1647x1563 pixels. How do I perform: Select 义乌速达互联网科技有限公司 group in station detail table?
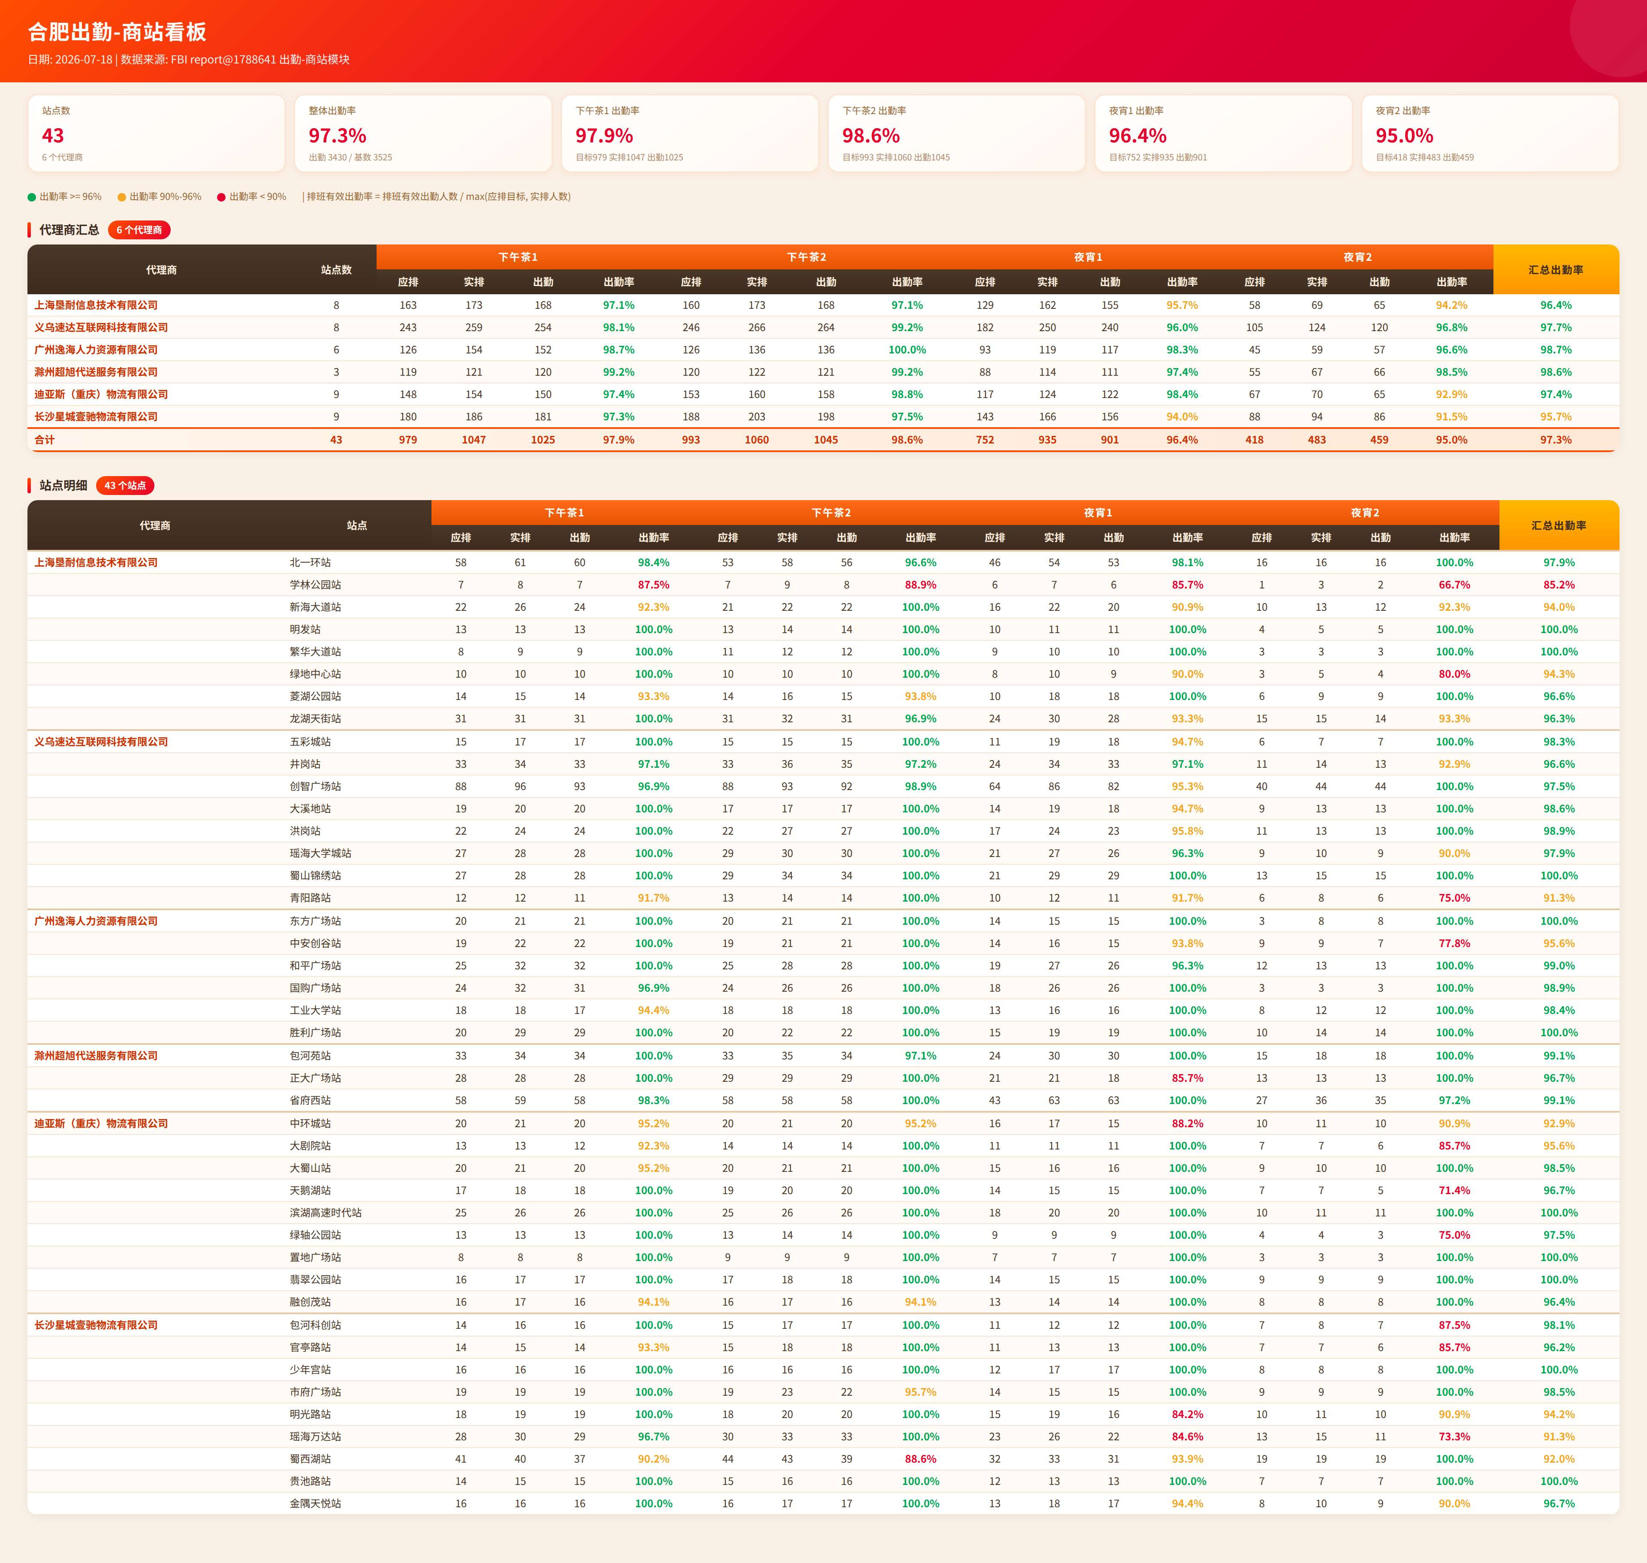[x=101, y=742]
